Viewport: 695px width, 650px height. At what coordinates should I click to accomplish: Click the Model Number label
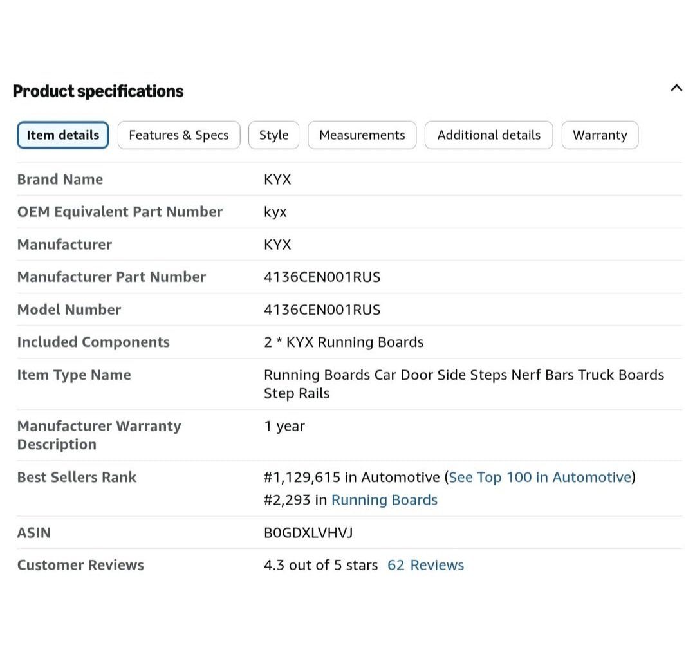click(x=69, y=310)
